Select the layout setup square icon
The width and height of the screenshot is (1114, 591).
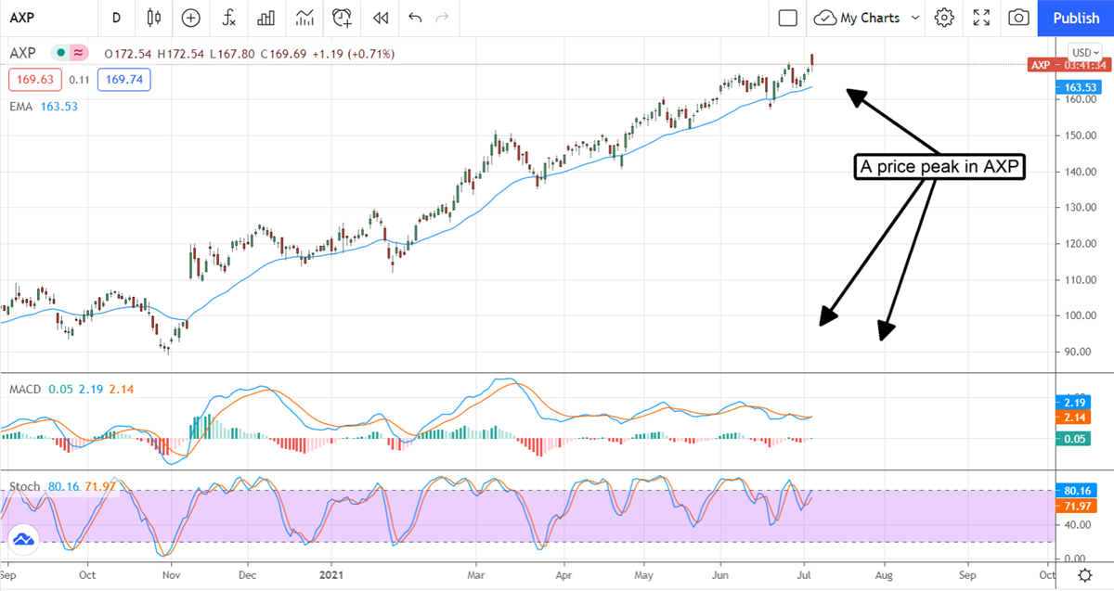tap(787, 18)
